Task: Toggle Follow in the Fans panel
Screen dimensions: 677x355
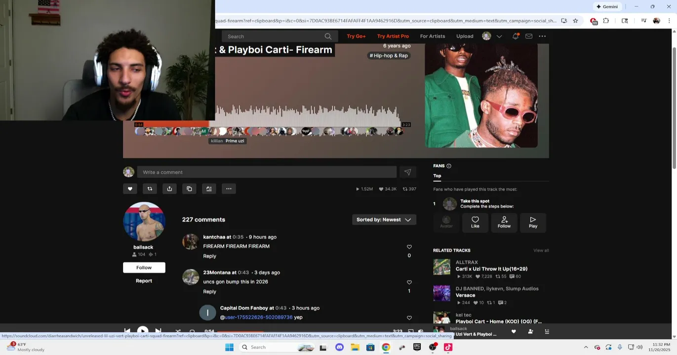Action: 504,222
